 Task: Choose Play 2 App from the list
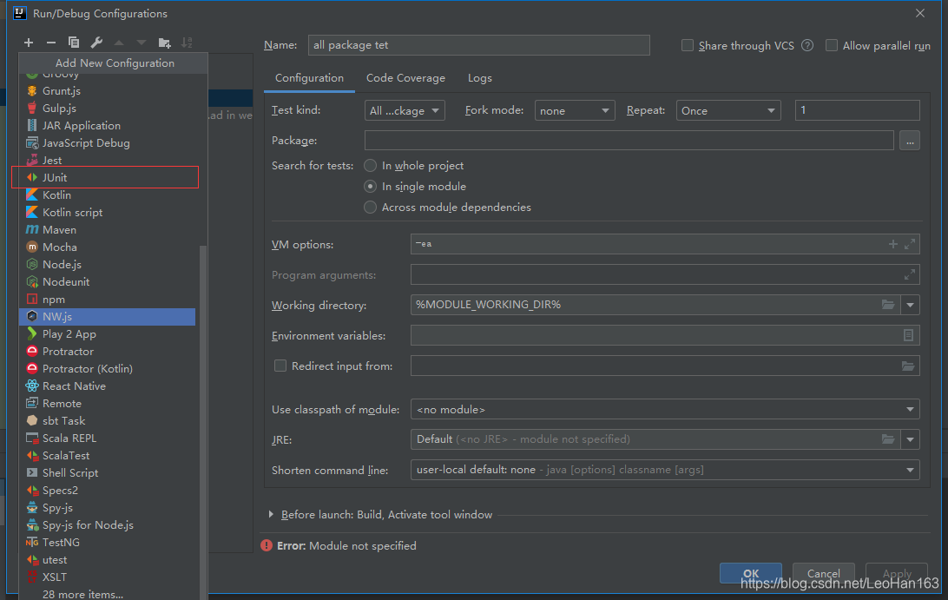click(x=108, y=334)
